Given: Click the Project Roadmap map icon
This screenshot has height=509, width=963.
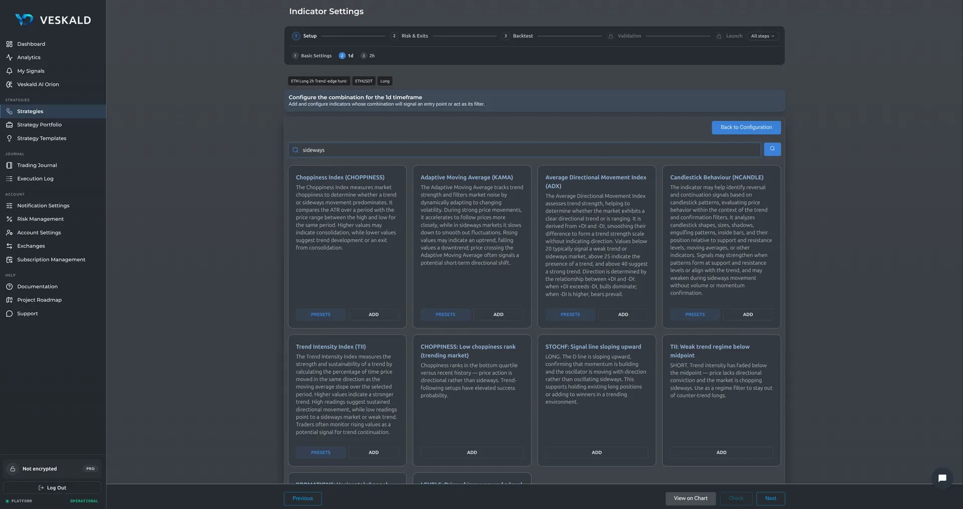Looking at the screenshot, I should pos(9,300).
